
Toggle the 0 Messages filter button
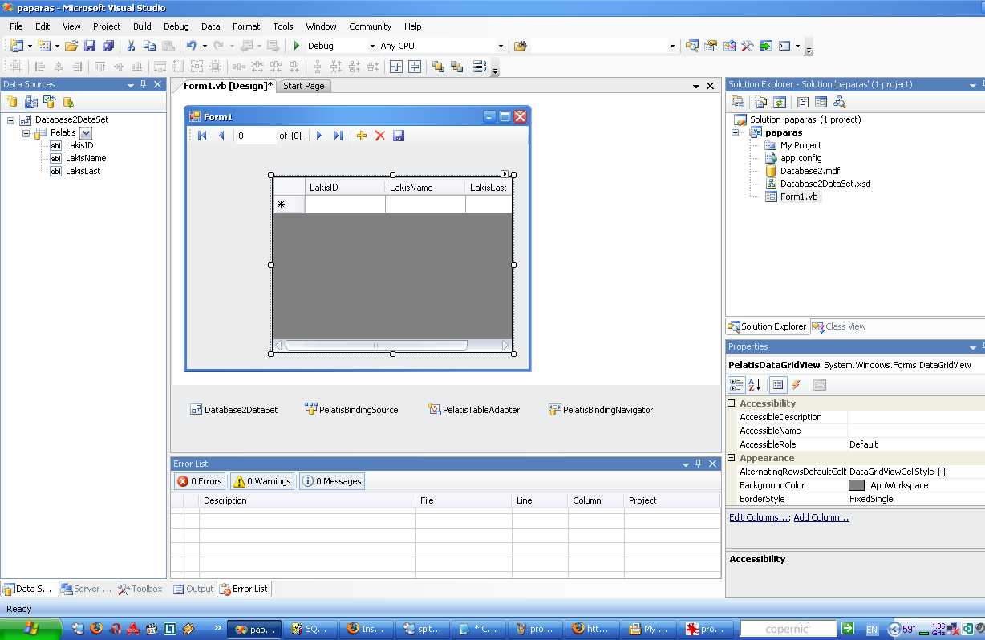332,481
